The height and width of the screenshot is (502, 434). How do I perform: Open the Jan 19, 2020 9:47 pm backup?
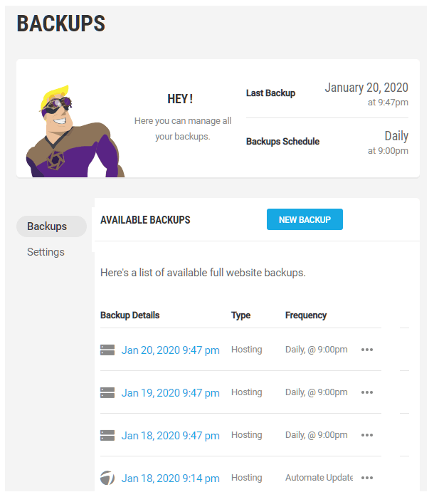(x=170, y=392)
